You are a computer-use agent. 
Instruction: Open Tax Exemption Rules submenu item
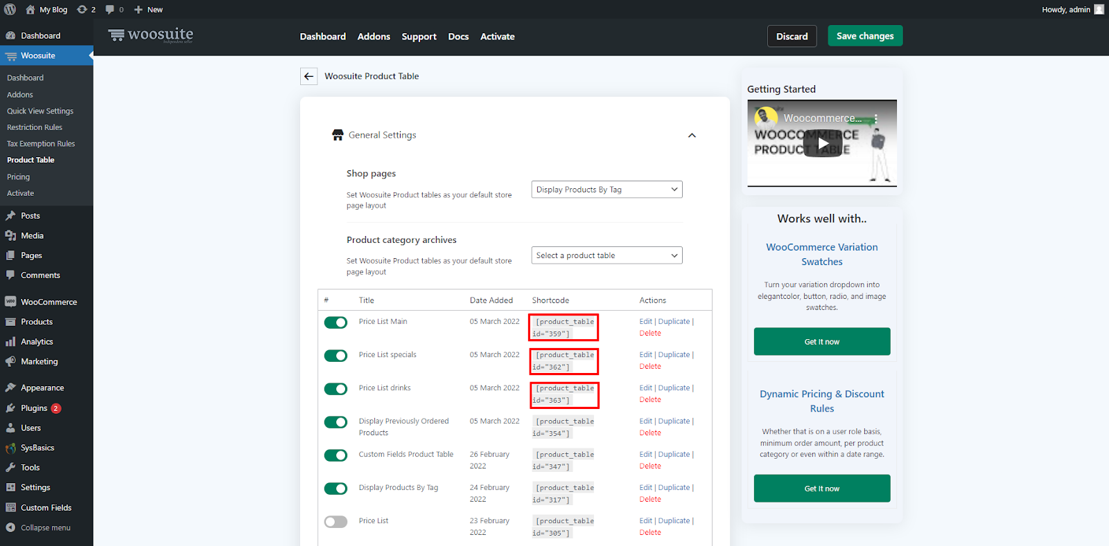pyautogui.click(x=41, y=144)
